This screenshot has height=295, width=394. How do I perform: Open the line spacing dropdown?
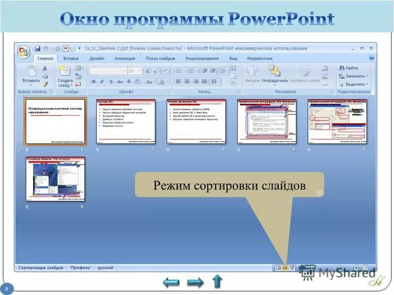click(224, 71)
